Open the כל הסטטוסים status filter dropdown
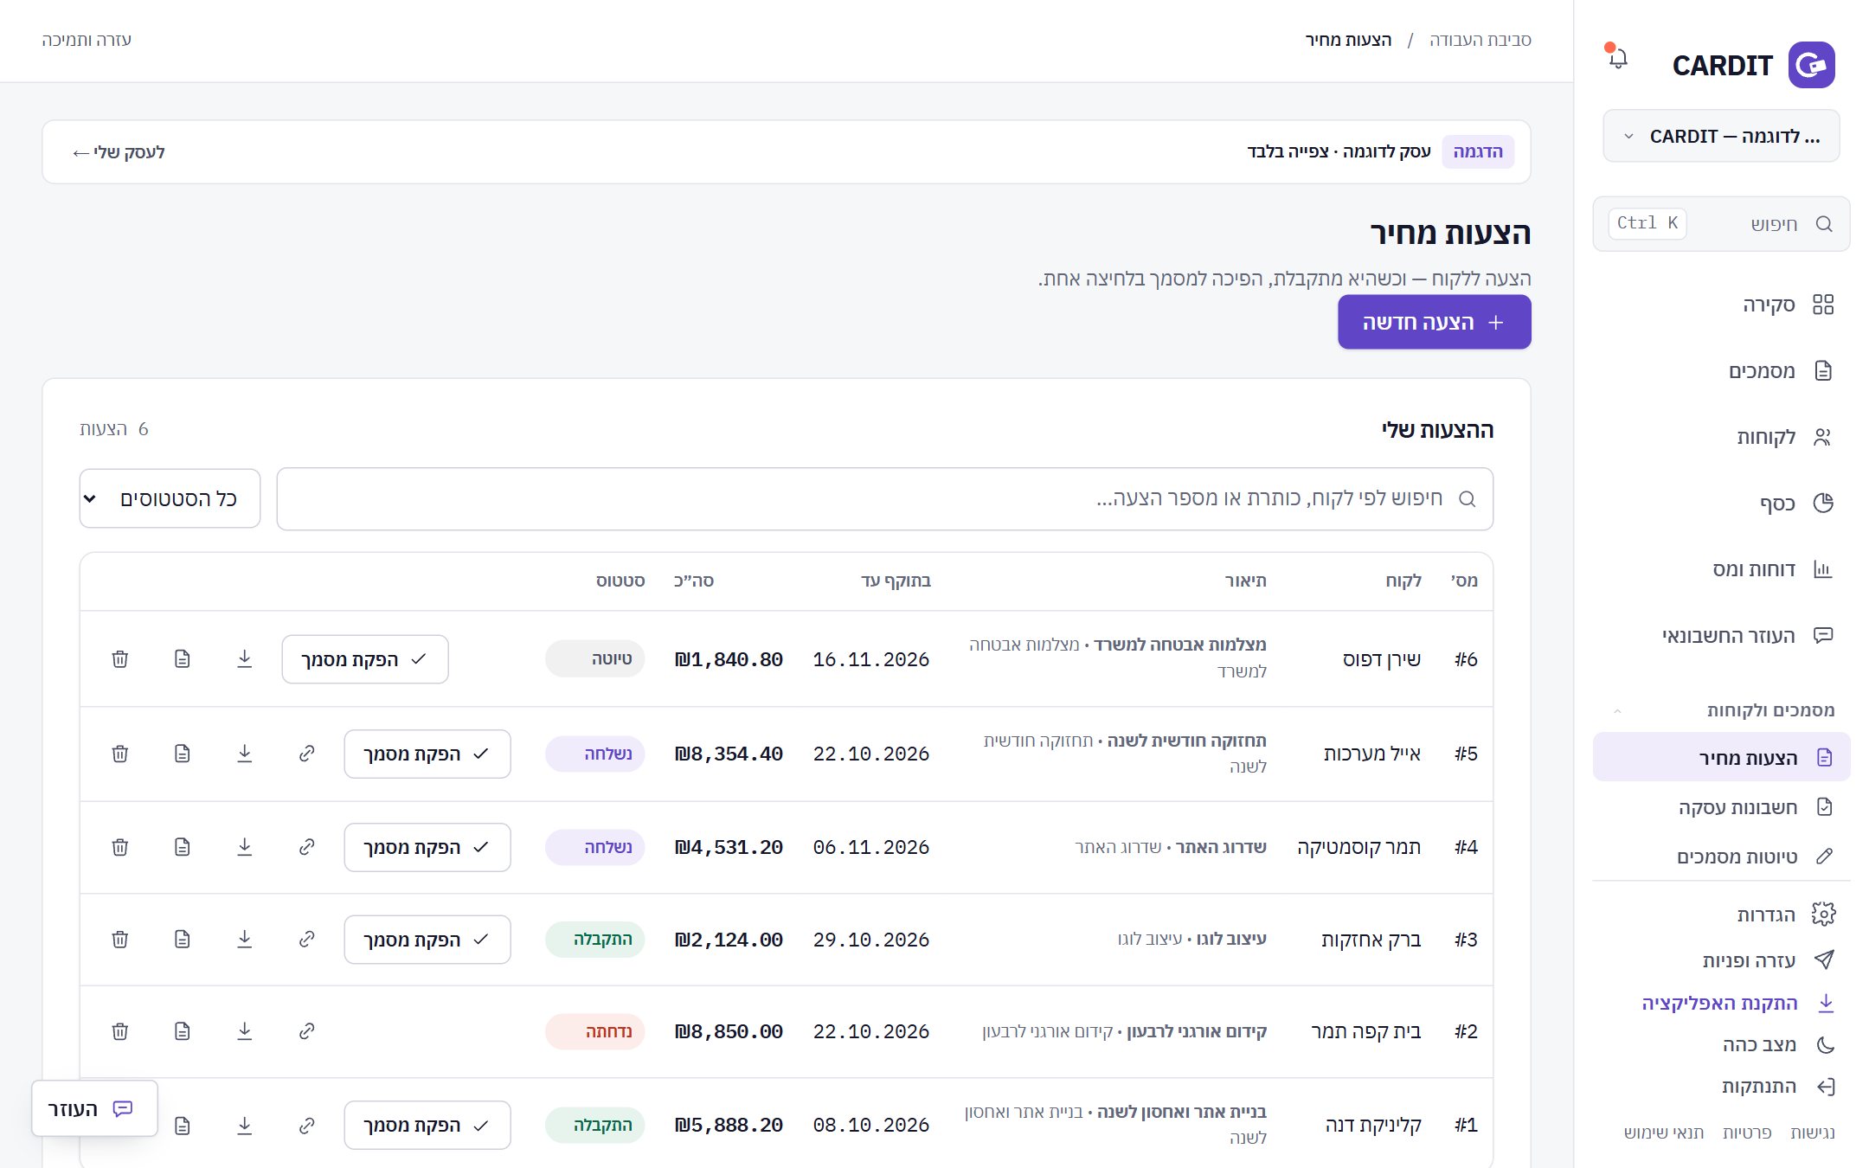The height and width of the screenshot is (1168, 1869). (x=170, y=498)
